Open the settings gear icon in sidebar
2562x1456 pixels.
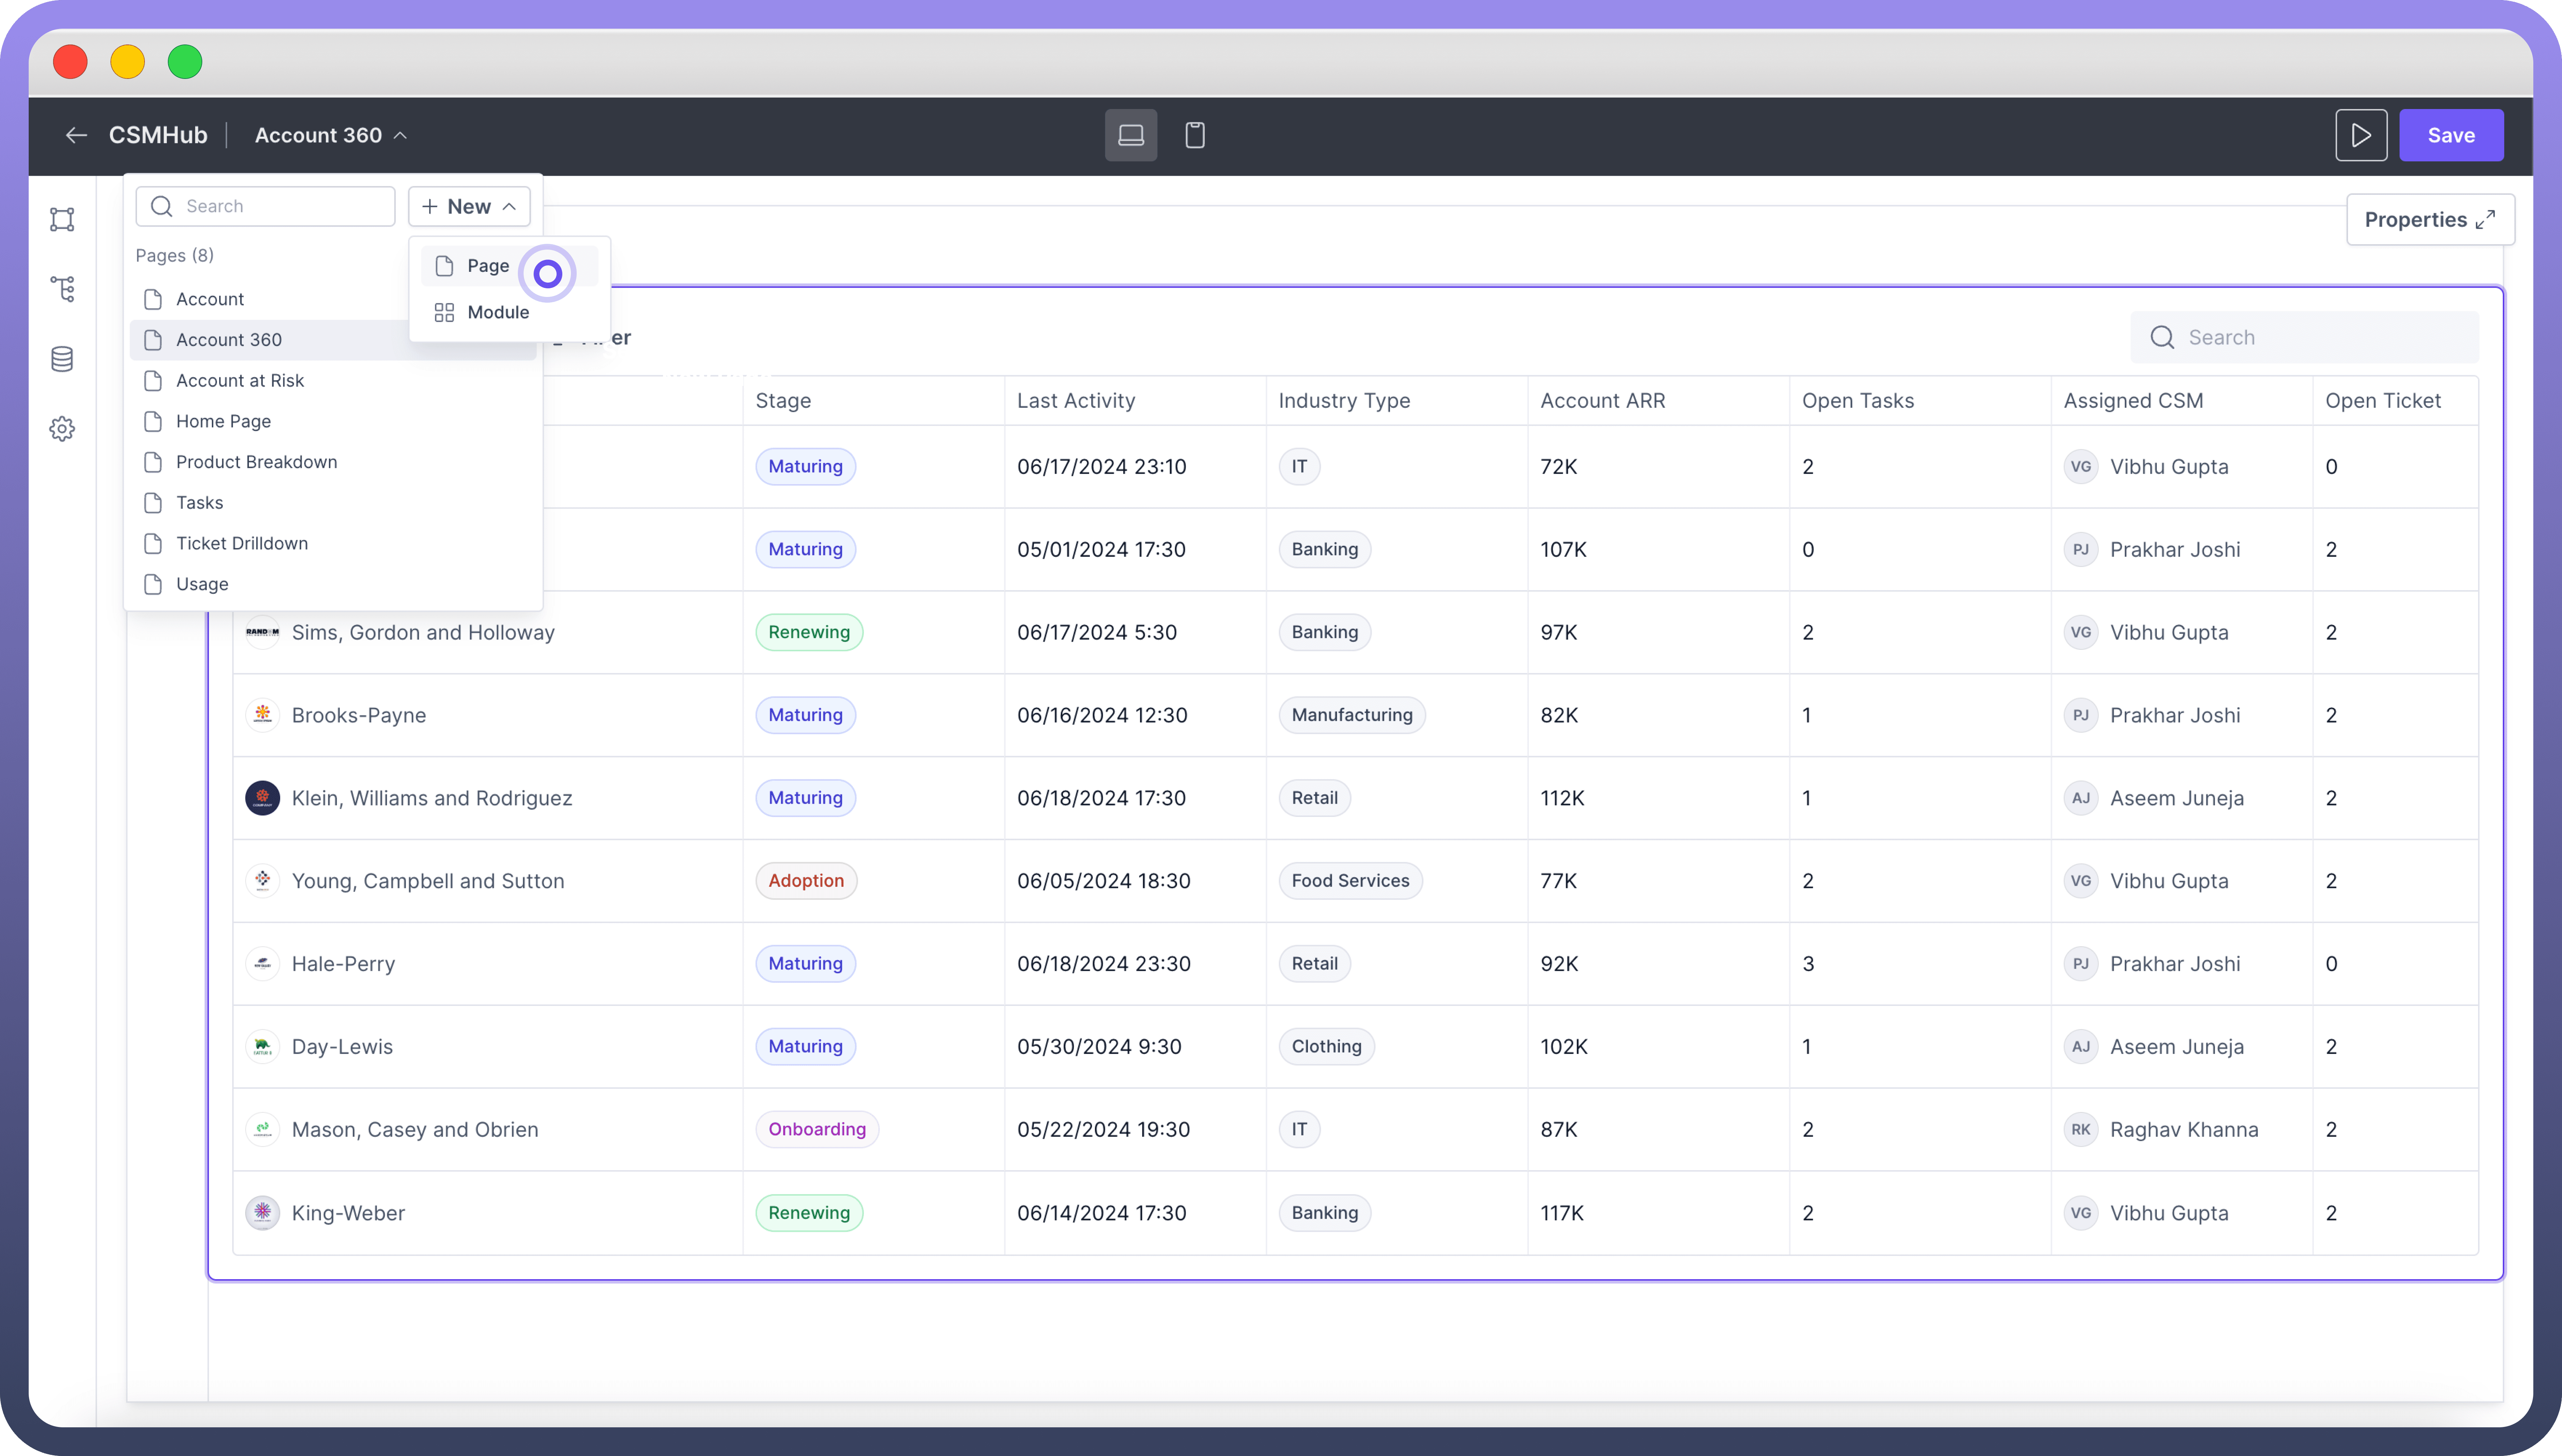pyautogui.click(x=62, y=429)
